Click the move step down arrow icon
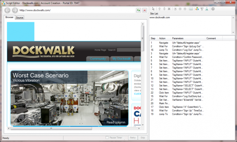This screenshot has width=237, height=142. [164, 9]
